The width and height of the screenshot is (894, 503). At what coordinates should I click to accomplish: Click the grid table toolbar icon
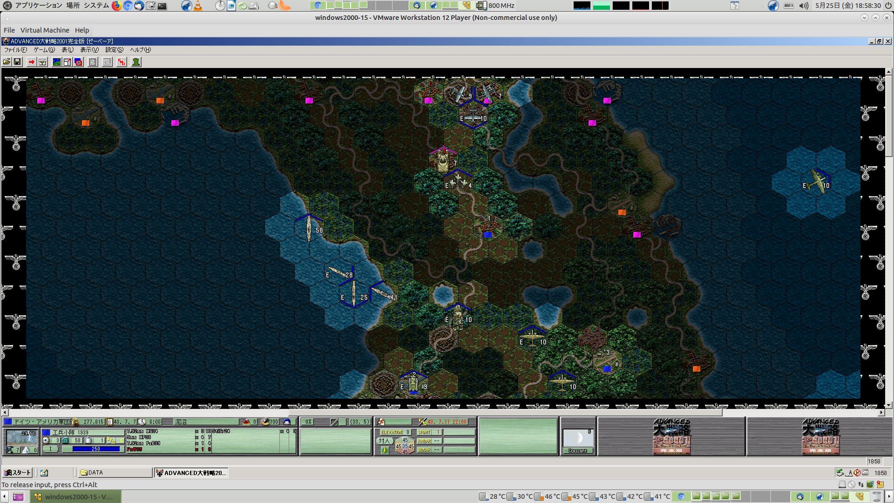click(x=93, y=62)
